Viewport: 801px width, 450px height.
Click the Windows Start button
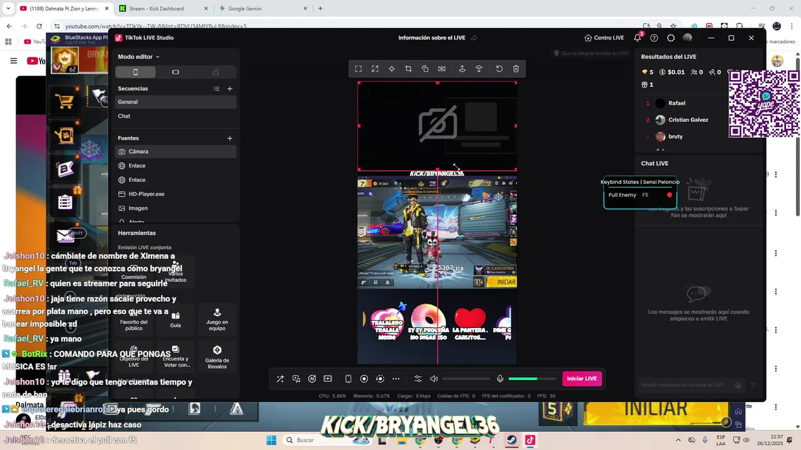272,440
